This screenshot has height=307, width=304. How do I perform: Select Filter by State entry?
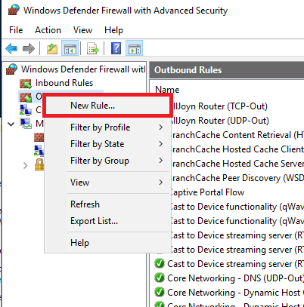click(107, 144)
